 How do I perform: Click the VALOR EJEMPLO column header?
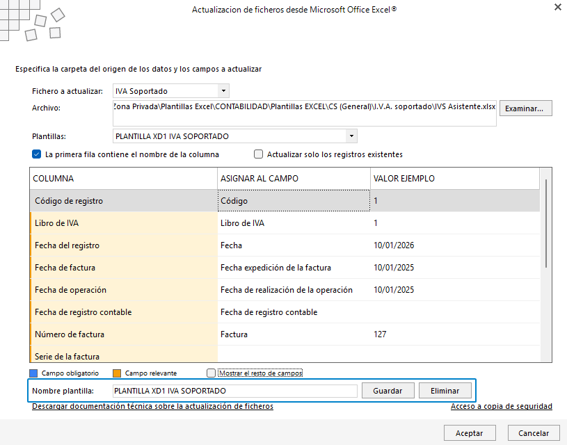tap(454, 178)
